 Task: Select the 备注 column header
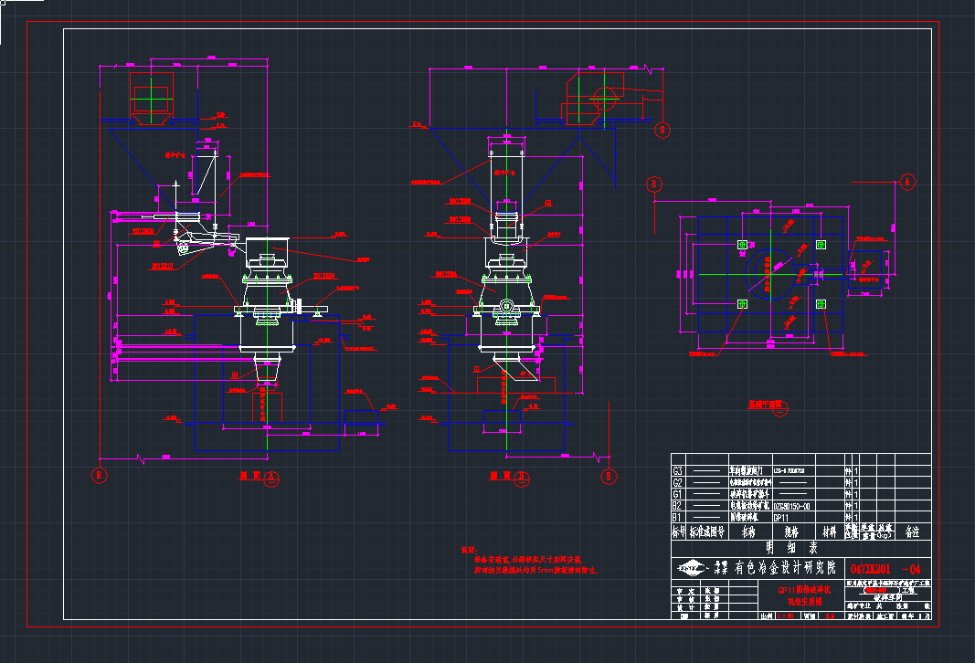pyautogui.click(x=912, y=532)
